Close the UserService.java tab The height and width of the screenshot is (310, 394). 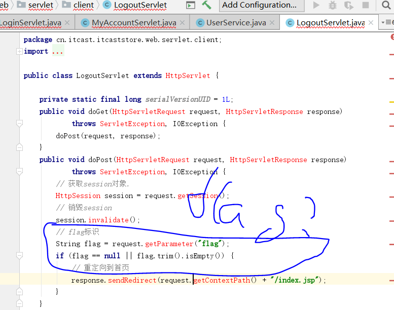click(272, 23)
